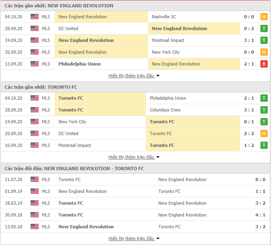Expand more New England Revolution matches arrow
Screen dimensions: 271x245
tap(158, 76)
